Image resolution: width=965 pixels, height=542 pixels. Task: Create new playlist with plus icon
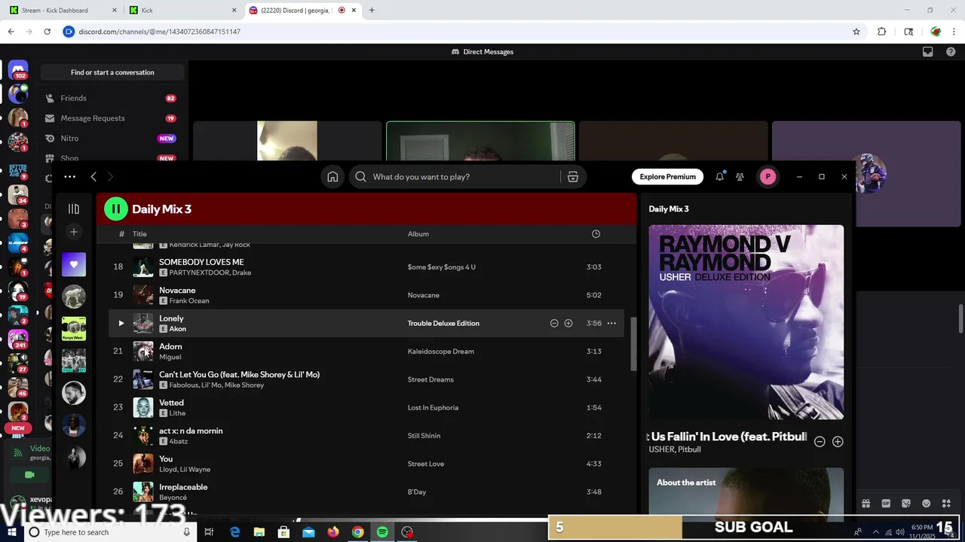pyautogui.click(x=74, y=232)
